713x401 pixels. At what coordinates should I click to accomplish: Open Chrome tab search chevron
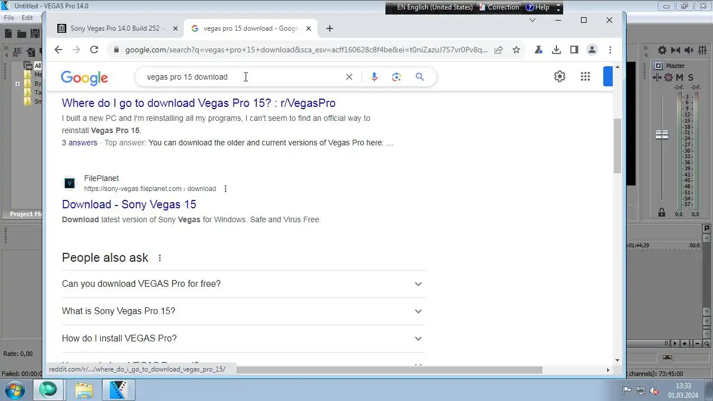532,20
